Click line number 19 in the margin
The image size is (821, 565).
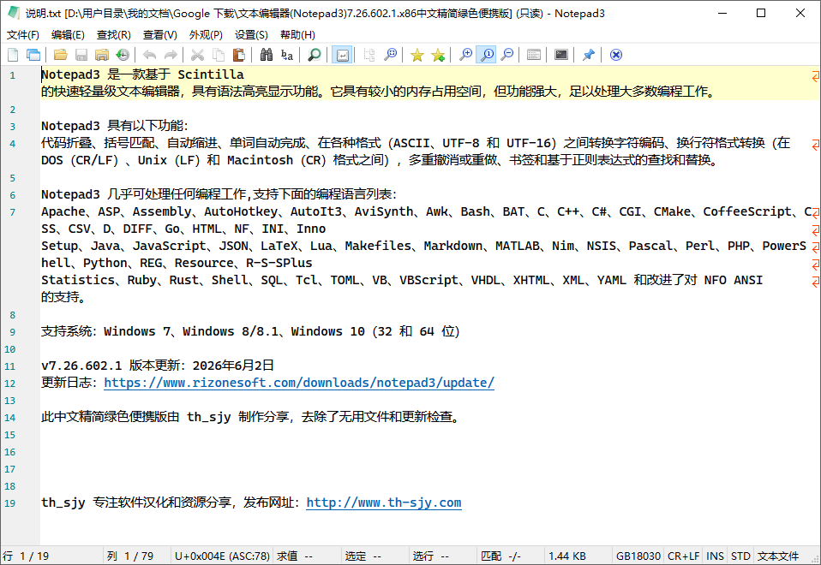10,503
